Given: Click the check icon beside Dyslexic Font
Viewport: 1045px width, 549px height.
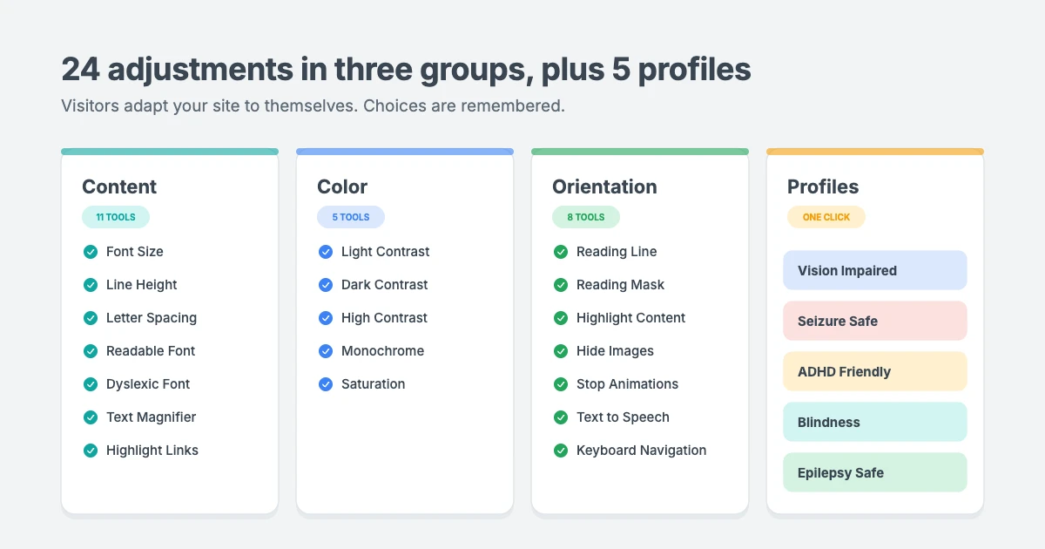Looking at the screenshot, I should point(91,384).
